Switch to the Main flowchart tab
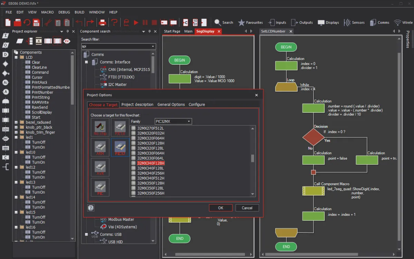This screenshot has width=414, height=259. tap(188, 31)
